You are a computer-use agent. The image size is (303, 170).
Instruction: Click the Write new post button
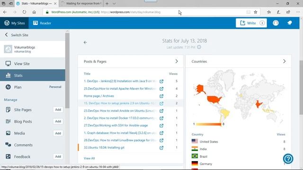coord(251,23)
